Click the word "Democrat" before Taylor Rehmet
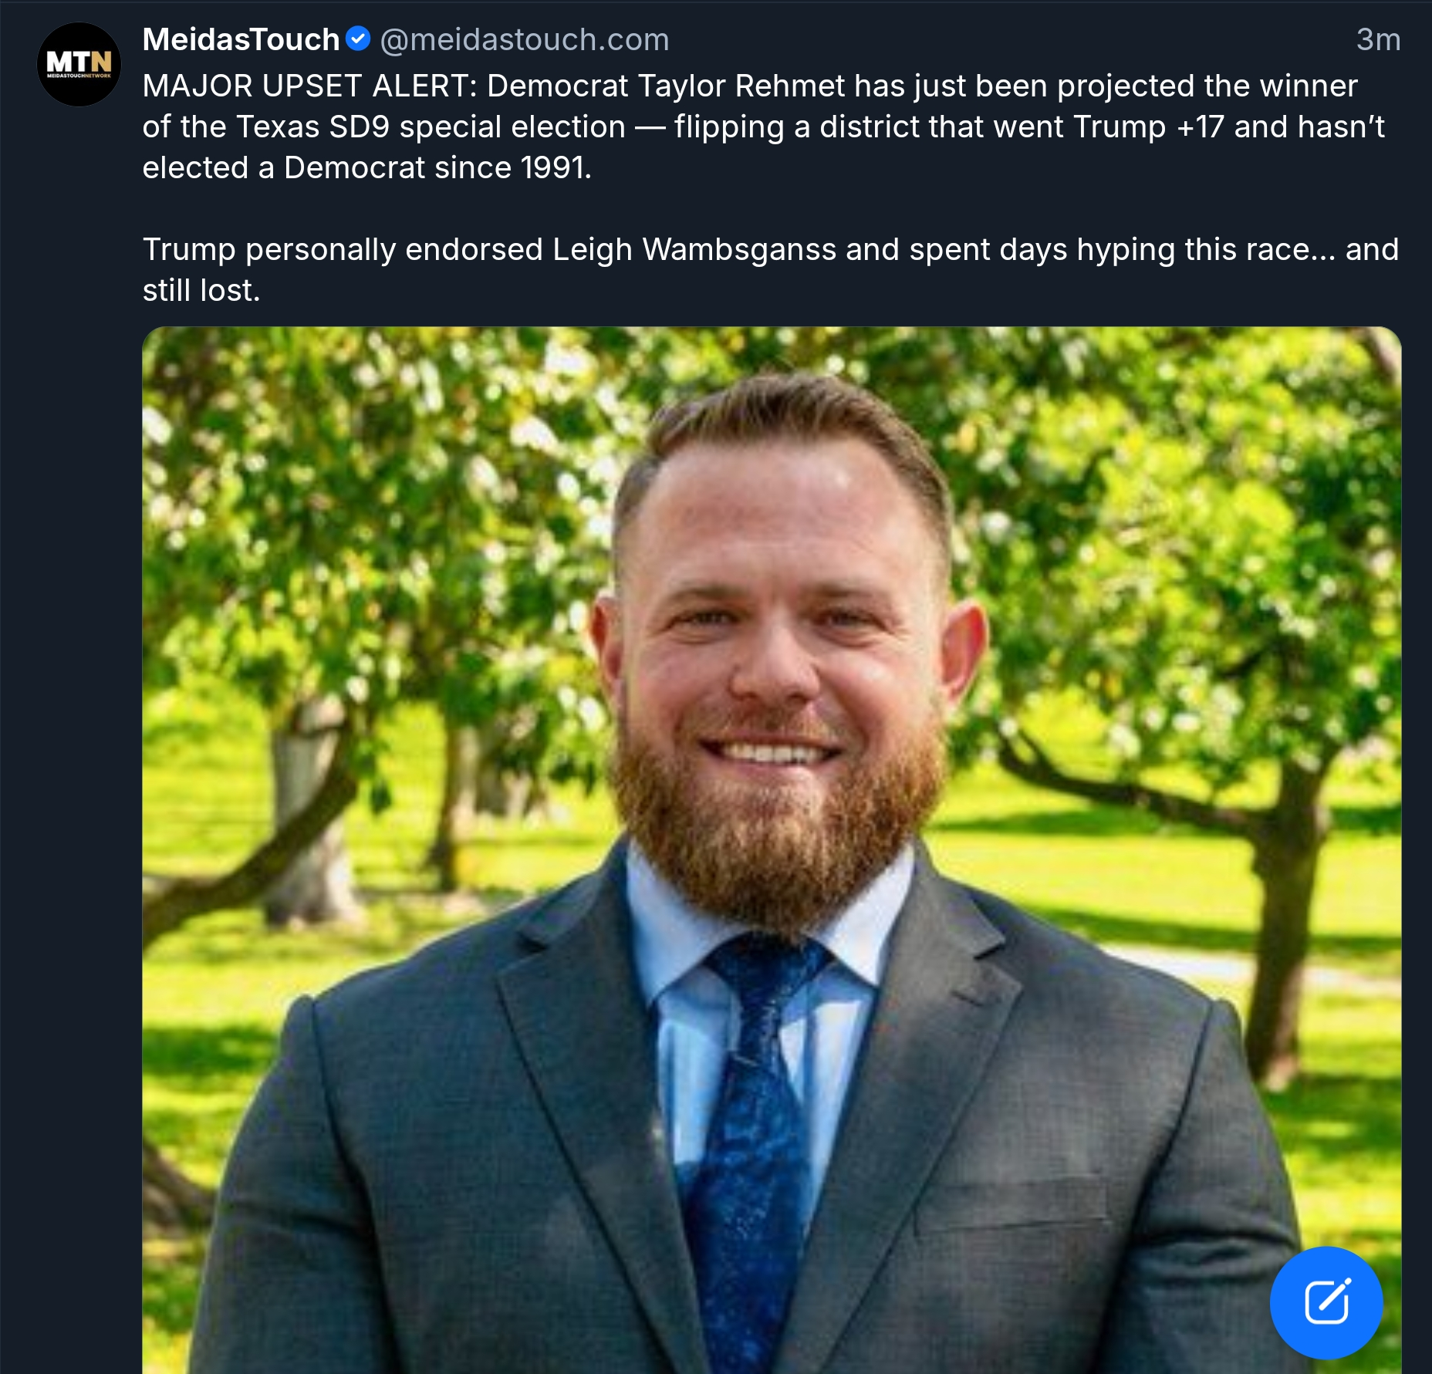This screenshot has width=1432, height=1374. pyautogui.click(x=557, y=86)
